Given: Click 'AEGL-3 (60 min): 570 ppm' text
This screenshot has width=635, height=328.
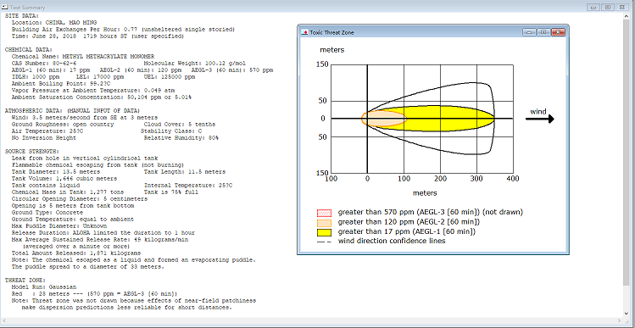Looking at the screenshot, I should [x=232, y=70].
